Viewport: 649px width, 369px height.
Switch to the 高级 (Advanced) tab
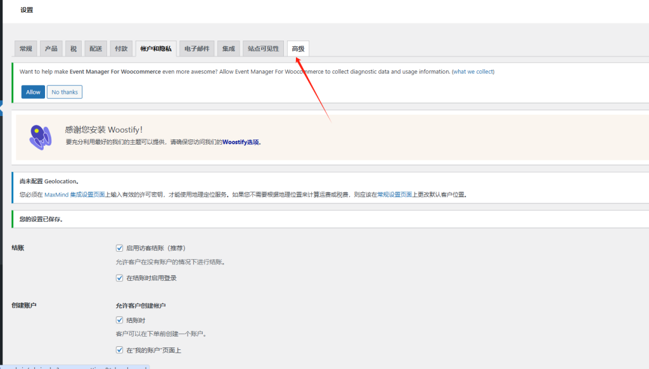click(297, 48)
